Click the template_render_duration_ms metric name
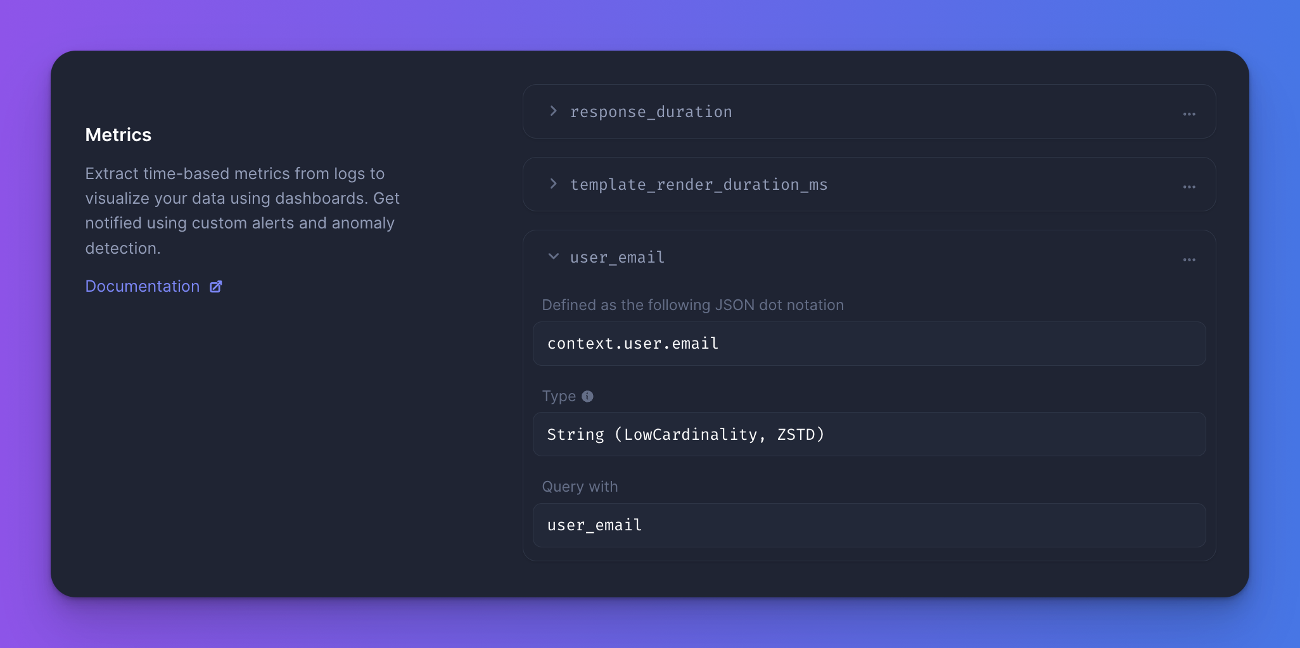Viewport: 1300px width, 648px height. coord(698,185)
